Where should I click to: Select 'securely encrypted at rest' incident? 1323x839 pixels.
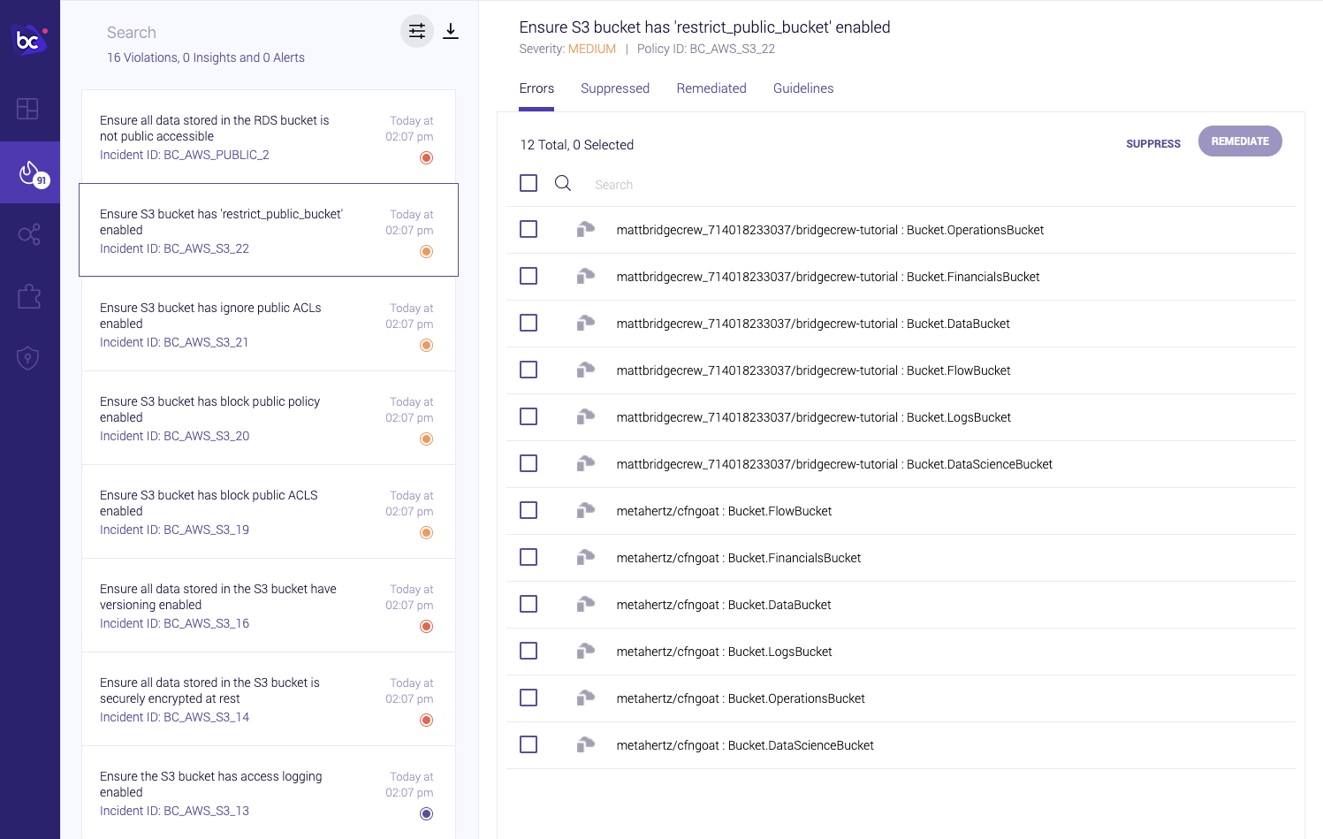pos(269,699)
